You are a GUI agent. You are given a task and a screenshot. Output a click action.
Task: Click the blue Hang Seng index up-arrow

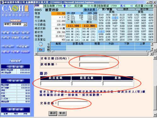coord(65,6)
